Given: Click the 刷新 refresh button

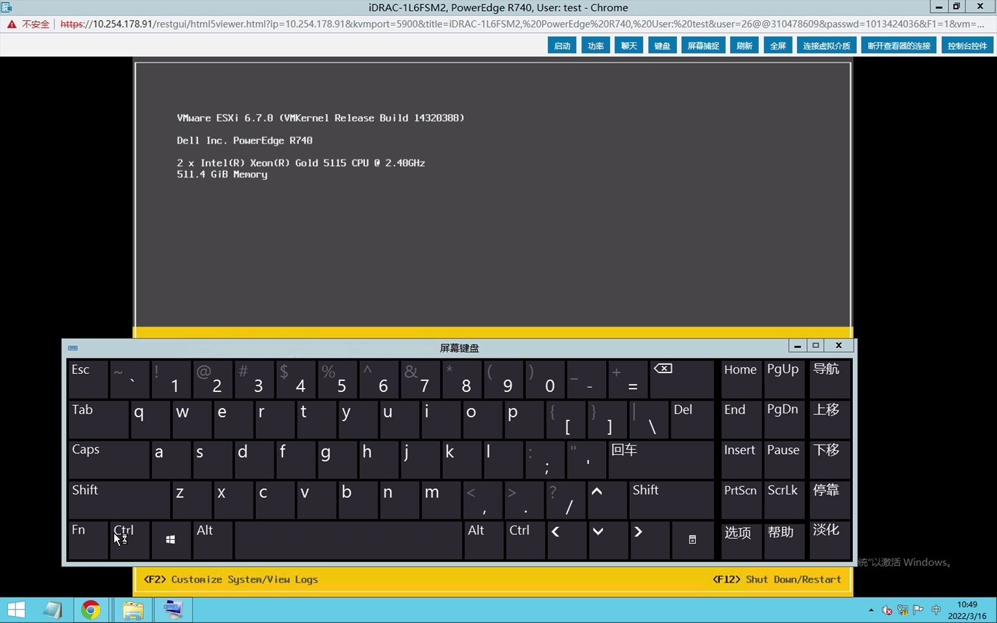Looking at the screenshot, I should [x=745, y=45].
